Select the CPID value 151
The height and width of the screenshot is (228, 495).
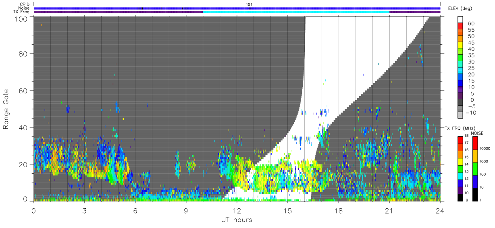tap(249, 4)
